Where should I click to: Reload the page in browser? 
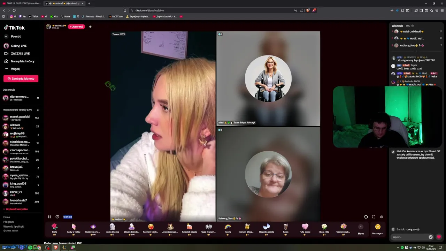click(14, 10)
